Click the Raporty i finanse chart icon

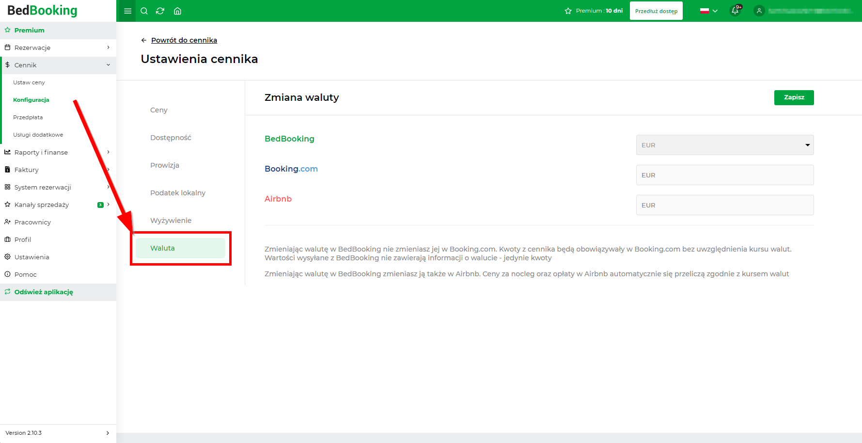click(x=7, y=152)
